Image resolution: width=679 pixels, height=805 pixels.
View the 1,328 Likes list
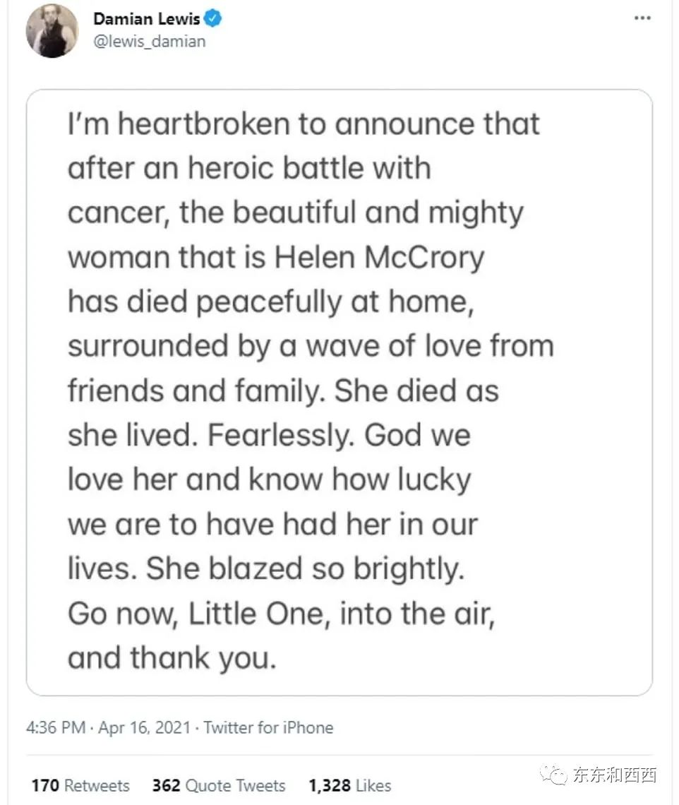coord(349,785)
